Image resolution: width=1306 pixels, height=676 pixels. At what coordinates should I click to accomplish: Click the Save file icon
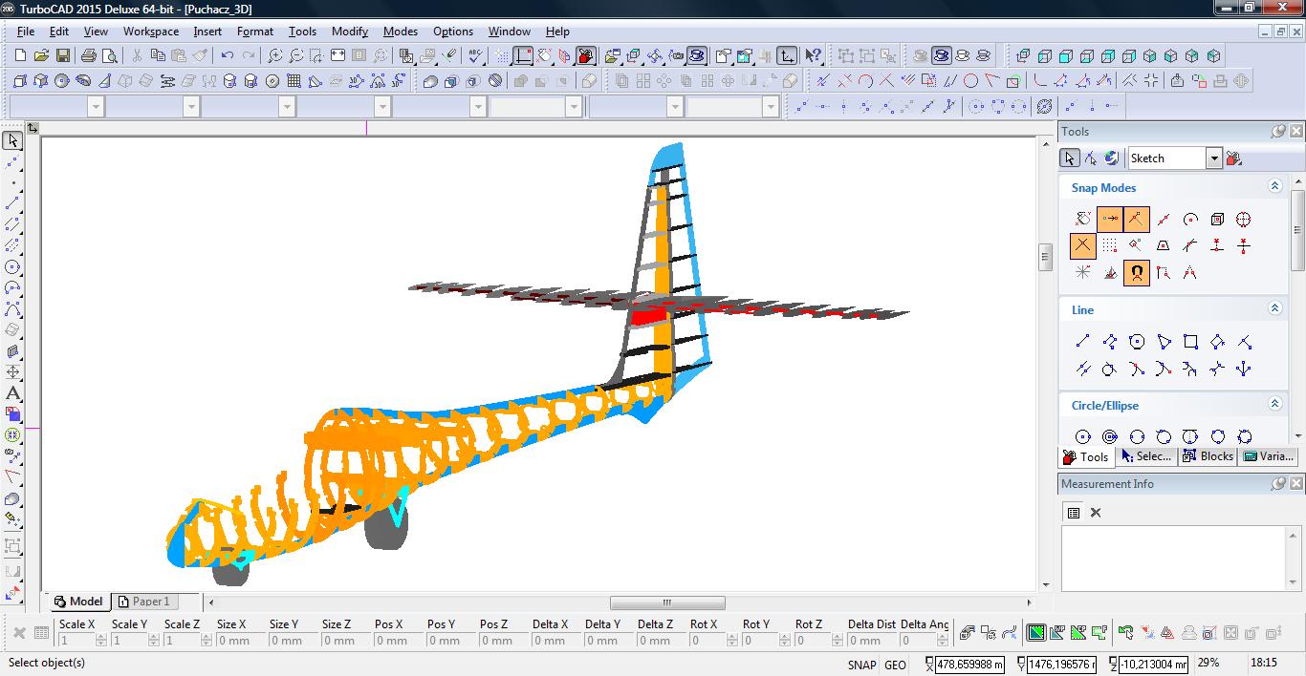[x=62, y=56]
